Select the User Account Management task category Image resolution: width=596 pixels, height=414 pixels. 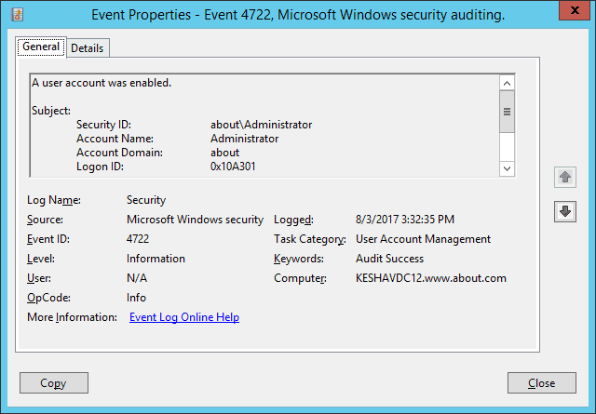423,239
